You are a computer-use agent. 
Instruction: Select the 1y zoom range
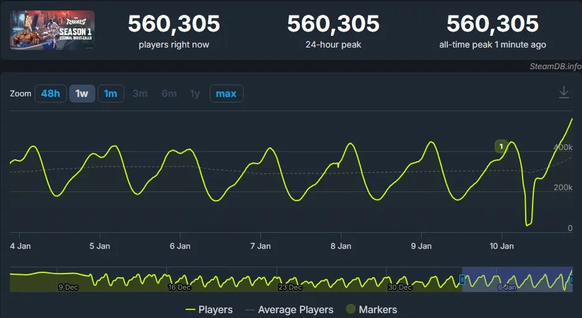(195, 94)
